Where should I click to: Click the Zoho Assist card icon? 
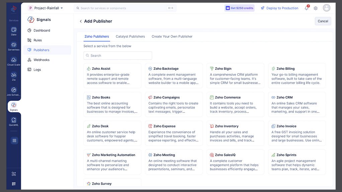pyautogui.click(x=89, y=68)
